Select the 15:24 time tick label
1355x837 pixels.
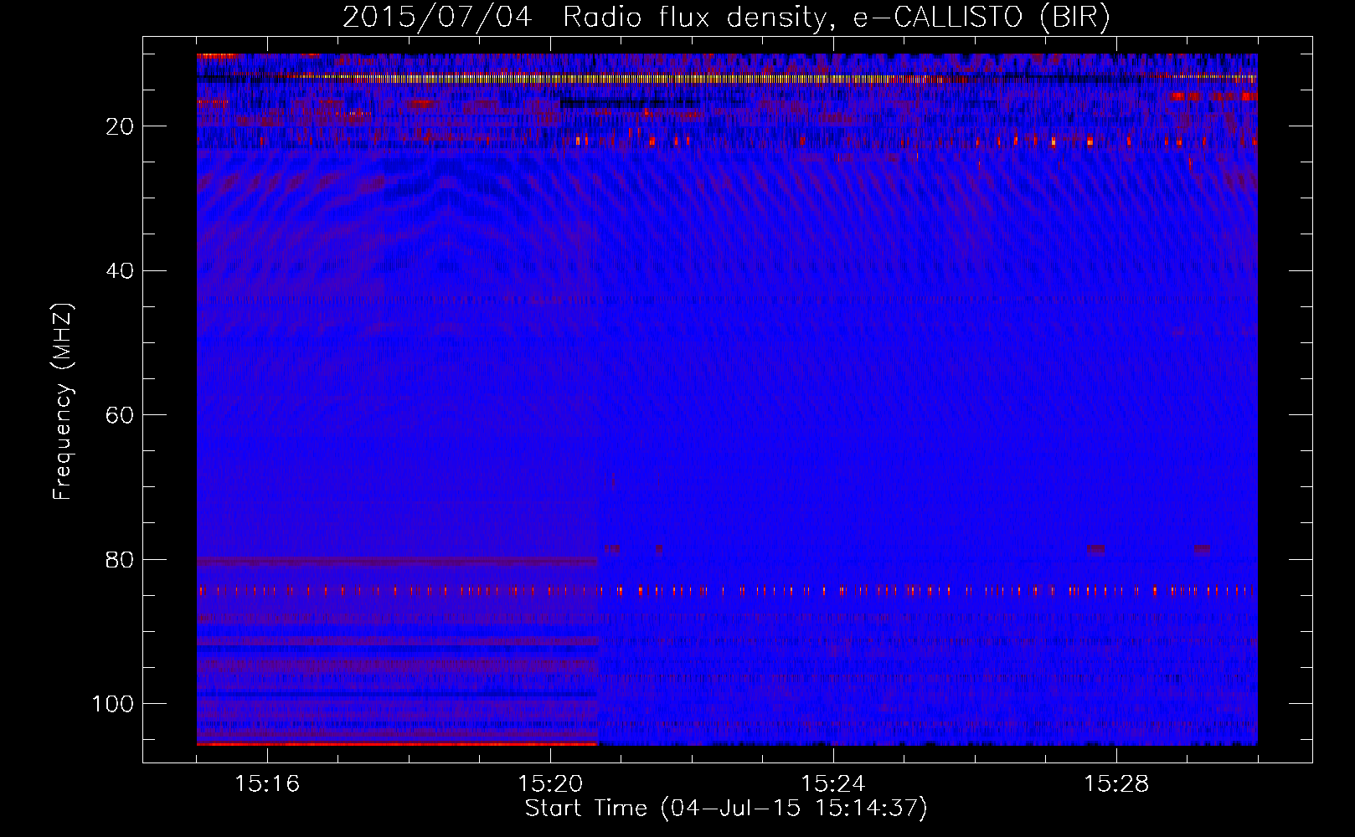[x=833, y=784]
